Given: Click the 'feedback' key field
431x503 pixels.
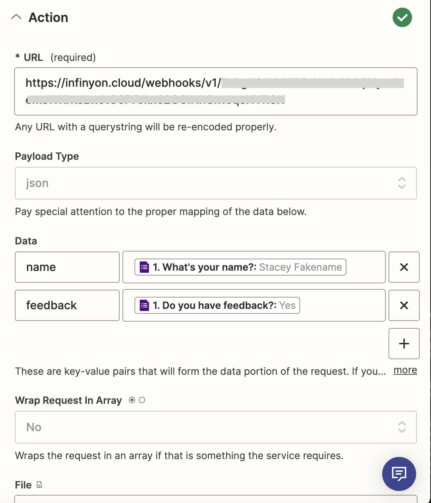Looking at the screenshot, I should pyautogui.click(x=67, y=305).
